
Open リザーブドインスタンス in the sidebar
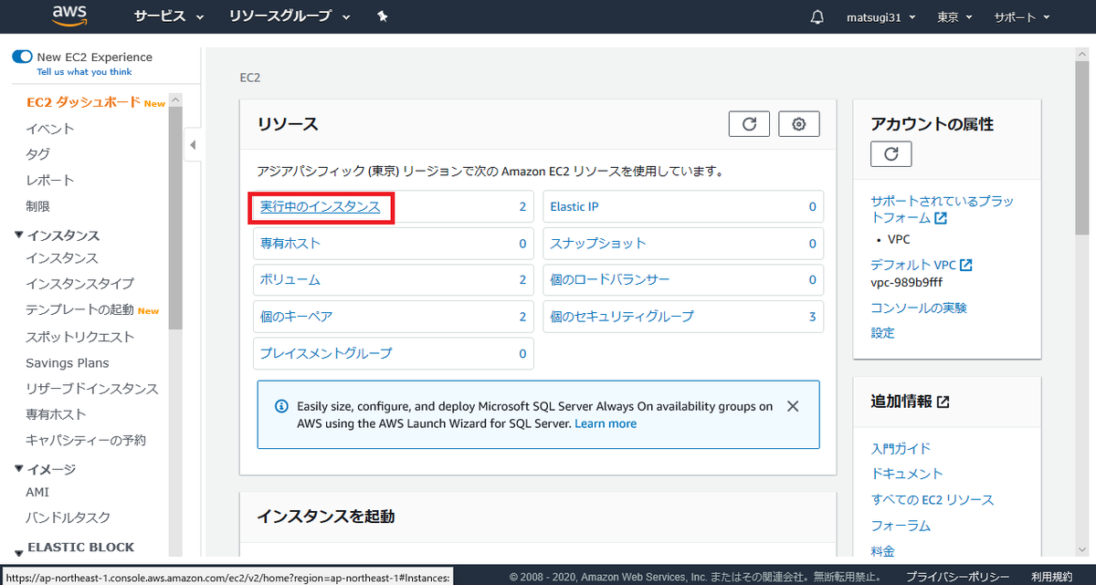(x=92, y=389)
